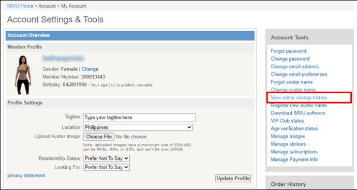Open the Manage subscriptions link
The image size is (357, 190).
click(294, 152)
